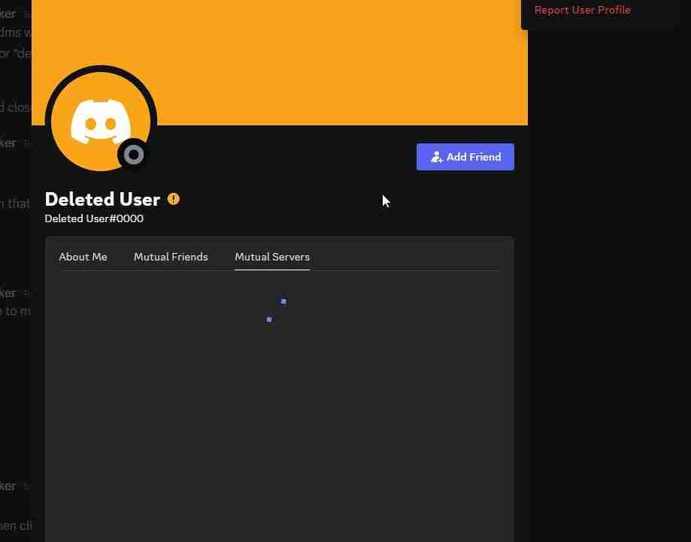Click the Deleted User avatar image
Screen dimensions: 691x542
coord(101,121)
